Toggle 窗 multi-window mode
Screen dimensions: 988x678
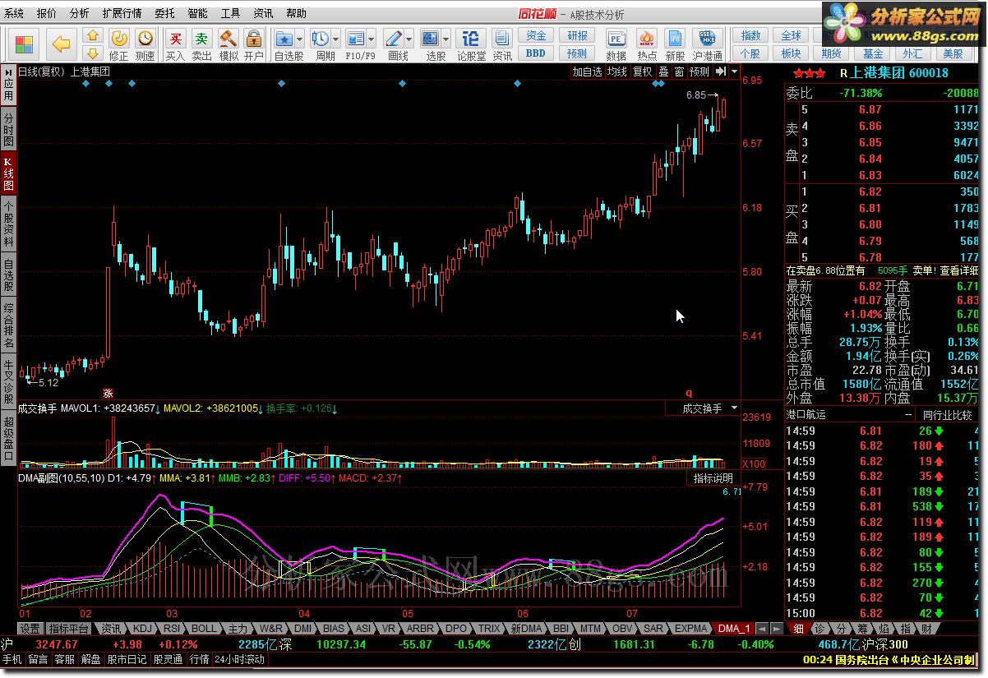pyautogui.click(x=679, y=72)
